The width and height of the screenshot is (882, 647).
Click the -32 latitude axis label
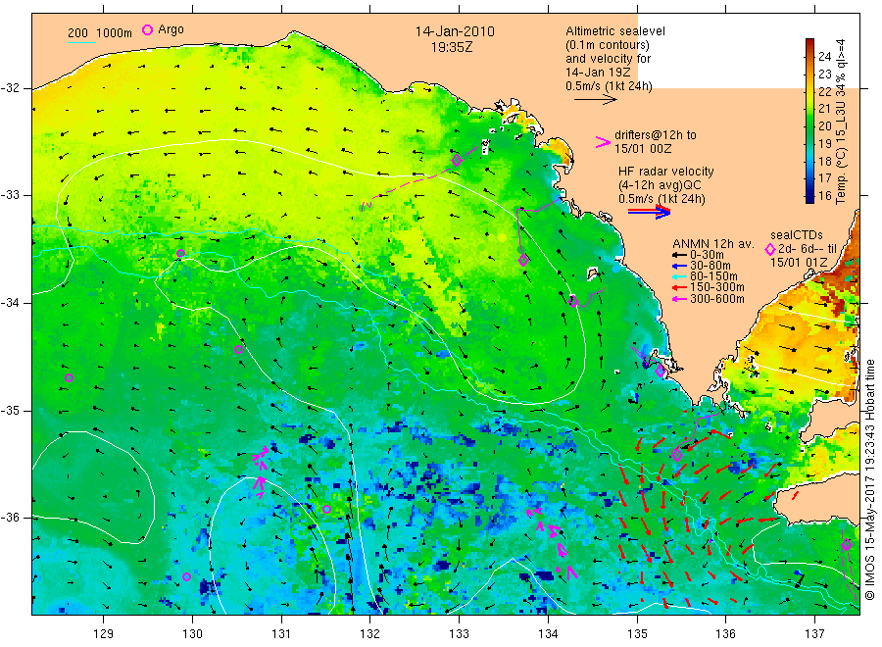pyautogui.click(x=10, y=88)
